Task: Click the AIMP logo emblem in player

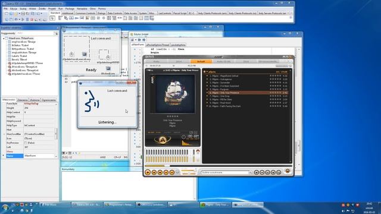Action: [163, 140]
